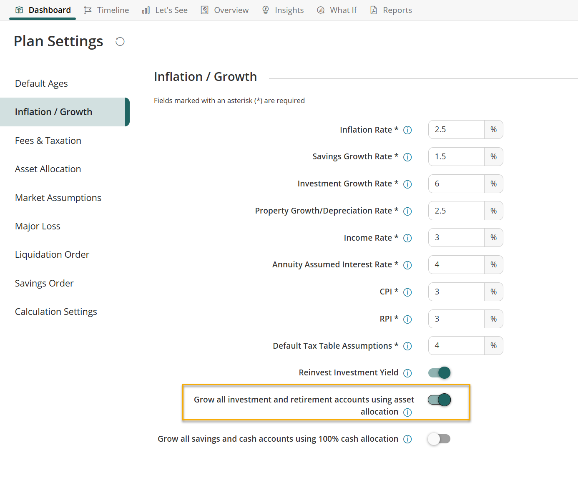Open the Overview tab
Viewport: 578px width, 503px height.
click(x=224, y=10)
